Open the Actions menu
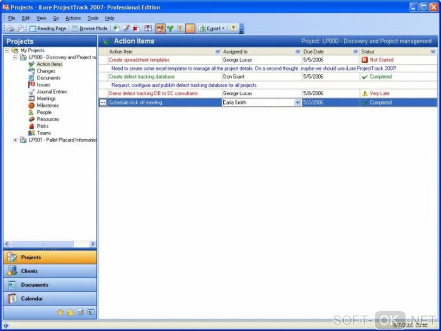Screen dimensions: 441x331 73,18
